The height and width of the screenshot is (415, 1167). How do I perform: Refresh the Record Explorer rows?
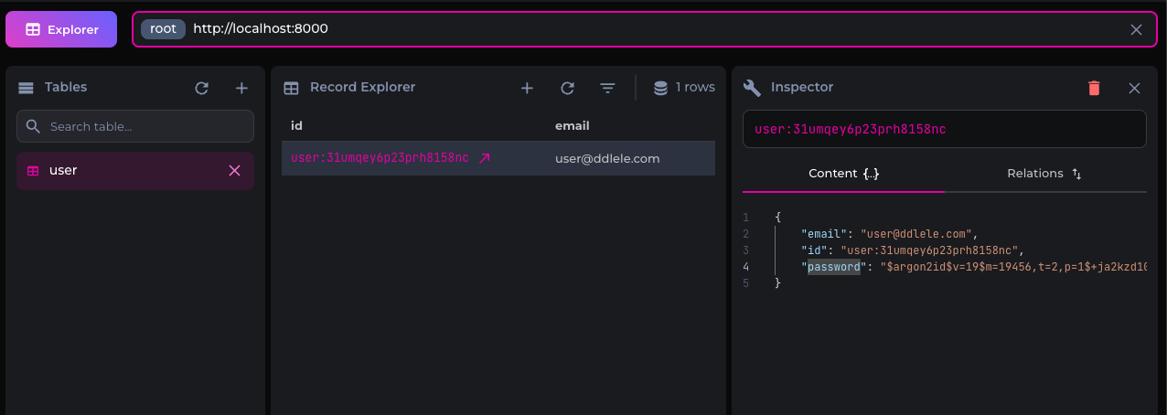click(567, 88)
